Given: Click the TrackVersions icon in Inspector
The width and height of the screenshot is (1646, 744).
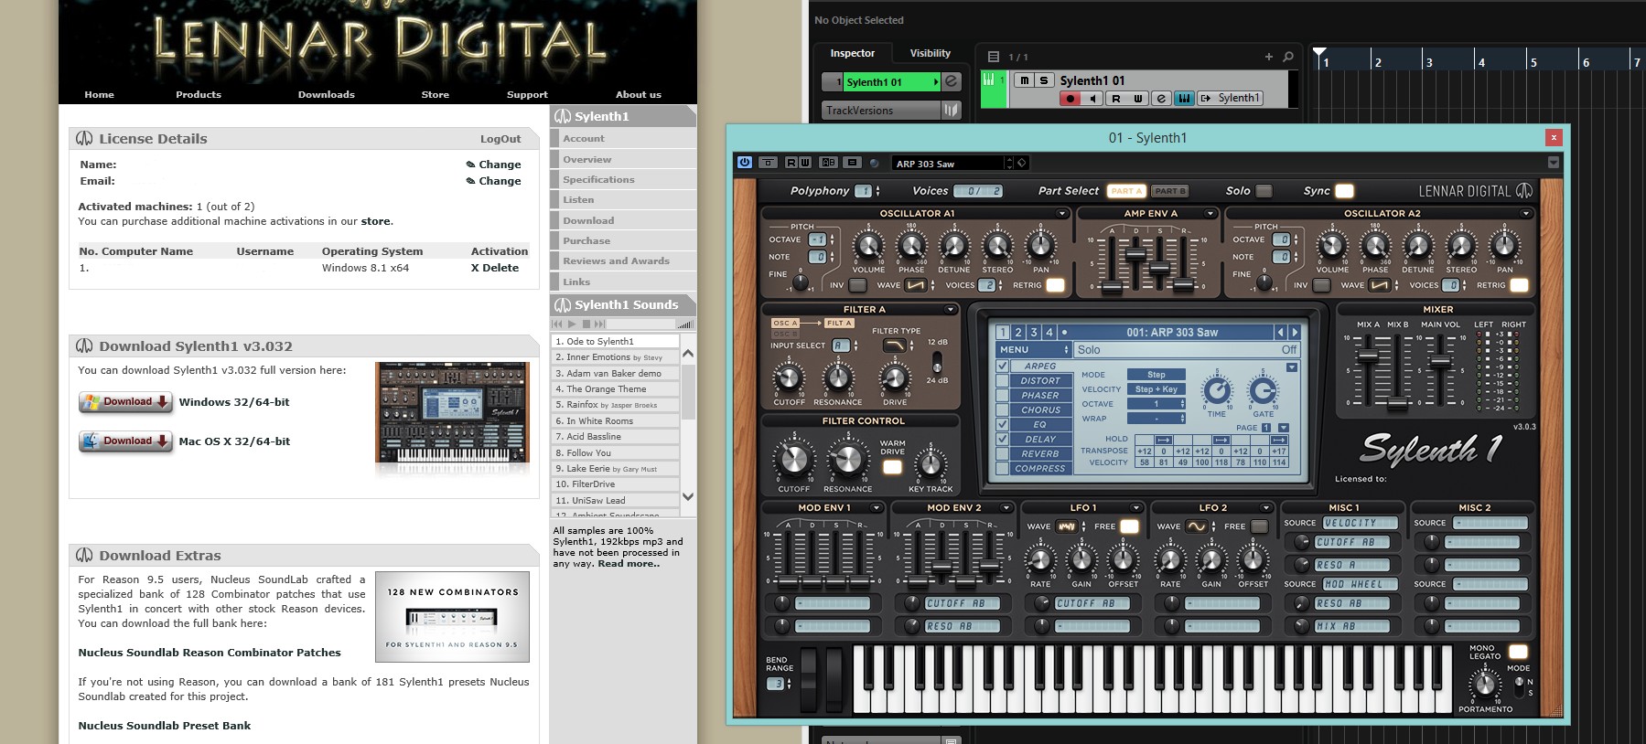Looking at the screenshot, I should (952, 111).
